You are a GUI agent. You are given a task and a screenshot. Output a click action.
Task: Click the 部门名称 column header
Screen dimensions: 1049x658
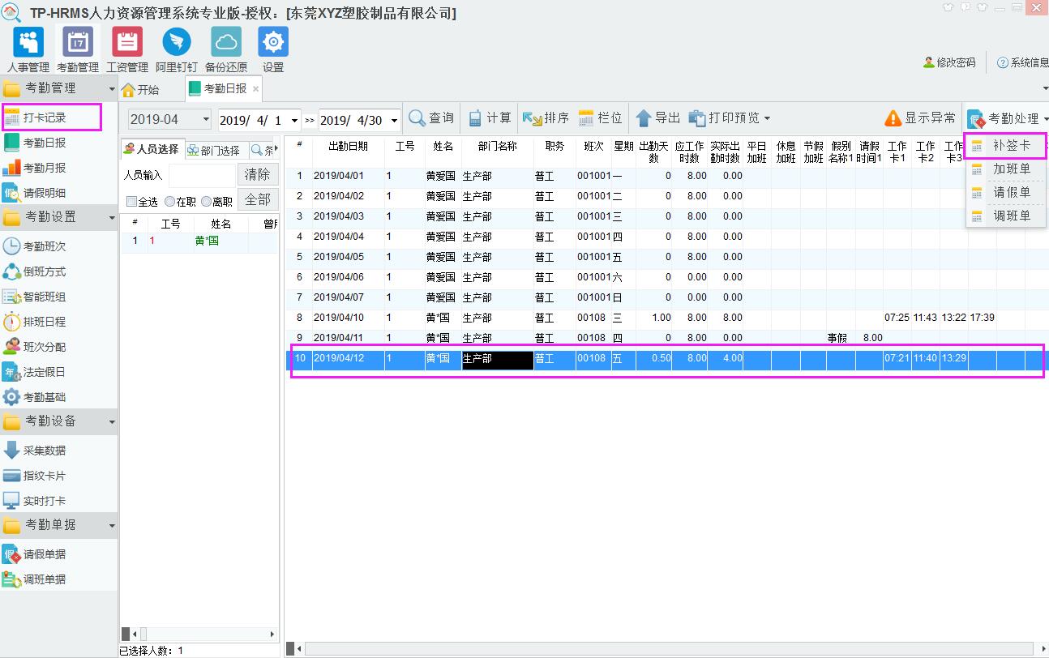point(497,147)
